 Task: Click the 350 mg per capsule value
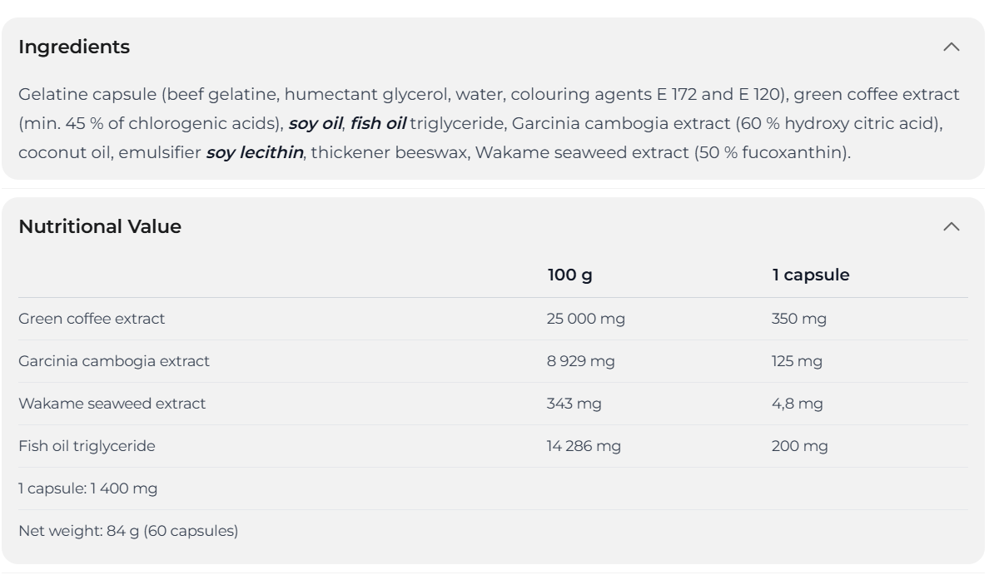point(798,319)
